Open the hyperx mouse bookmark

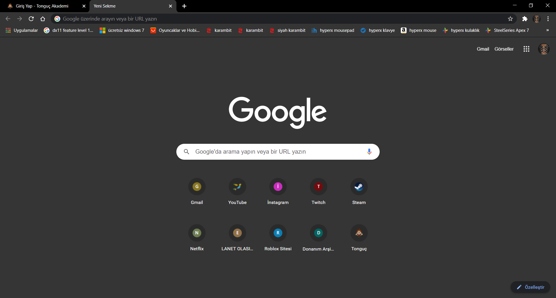point(419,30)
